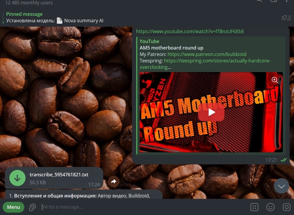Open the Pinned message banner
This screenshot has width=294, height=215.
pyautogui.click(x=54, y=18)
